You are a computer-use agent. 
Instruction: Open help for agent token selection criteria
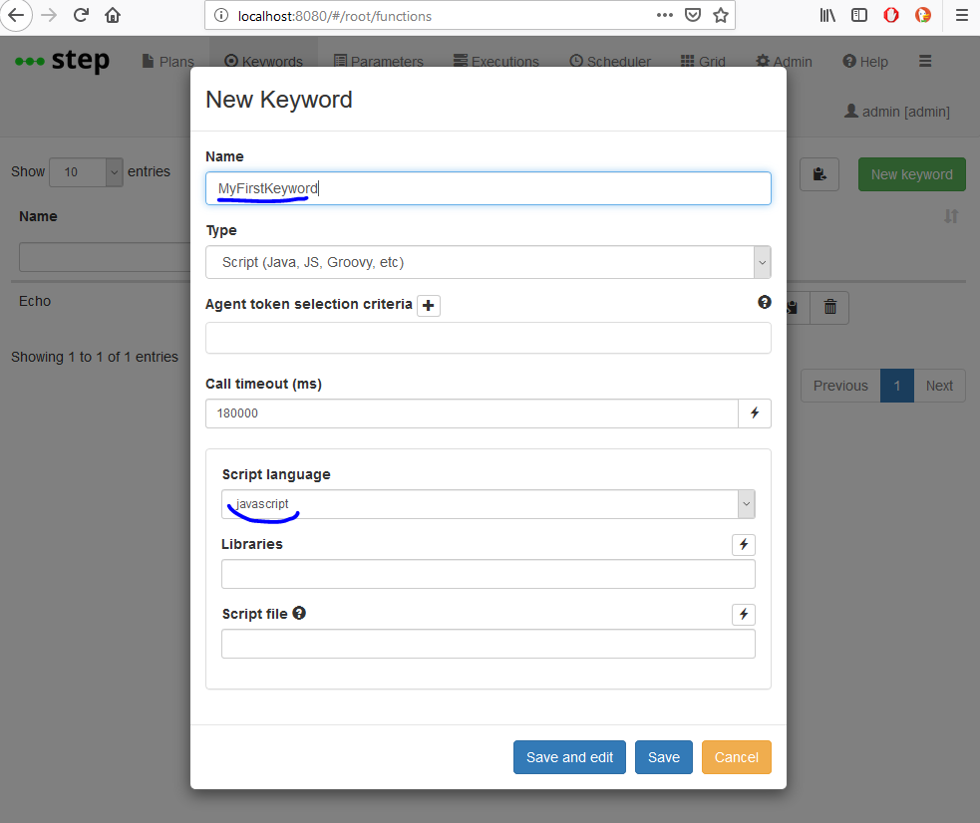pos(765,302)
